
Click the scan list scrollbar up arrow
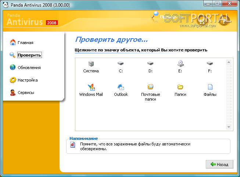(229, 62)
